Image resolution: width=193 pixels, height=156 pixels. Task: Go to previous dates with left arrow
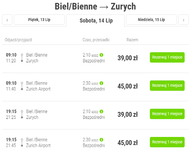click(x=7, y=20)
